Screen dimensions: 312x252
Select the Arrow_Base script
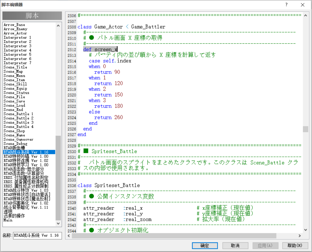pos(29,25)
